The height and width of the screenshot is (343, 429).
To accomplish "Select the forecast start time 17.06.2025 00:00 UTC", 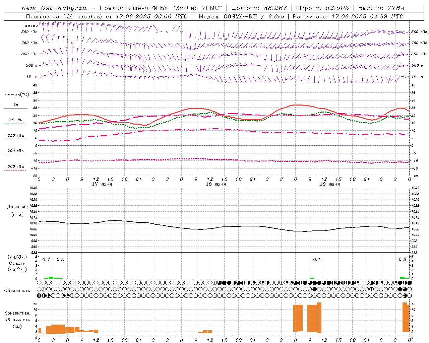I will [x=151, y=16].
